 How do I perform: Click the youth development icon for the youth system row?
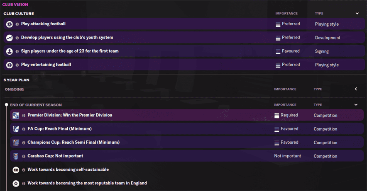10,38
